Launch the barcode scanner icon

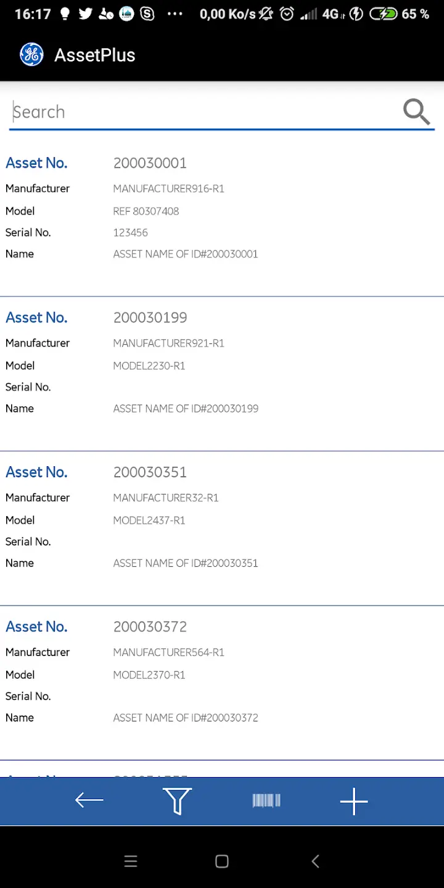(x=266, y=800)
